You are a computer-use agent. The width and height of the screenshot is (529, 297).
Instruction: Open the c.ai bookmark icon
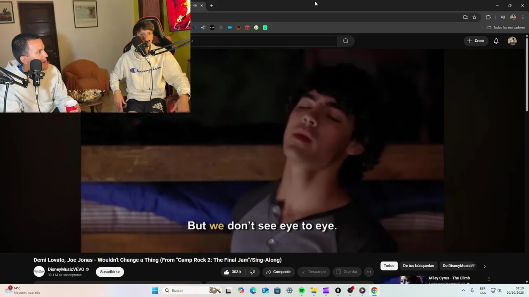(x=212, y=28)
